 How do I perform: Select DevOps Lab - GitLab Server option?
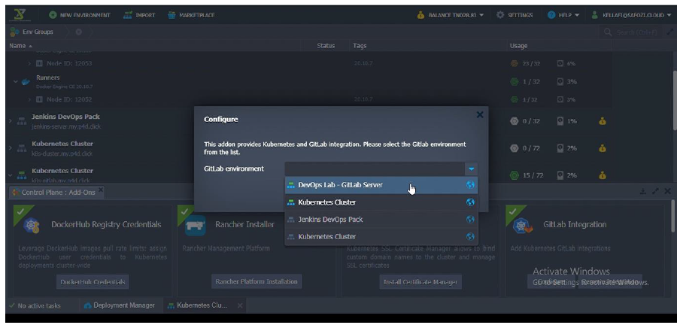tap(381, 185)
